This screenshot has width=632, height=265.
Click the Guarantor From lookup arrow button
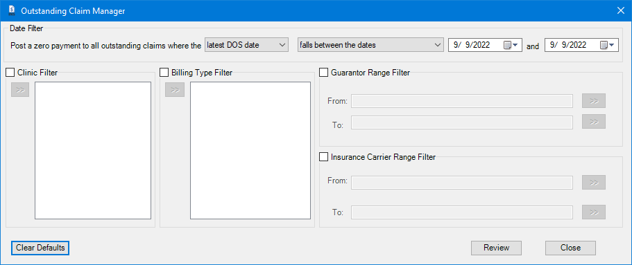click(594, 101)
